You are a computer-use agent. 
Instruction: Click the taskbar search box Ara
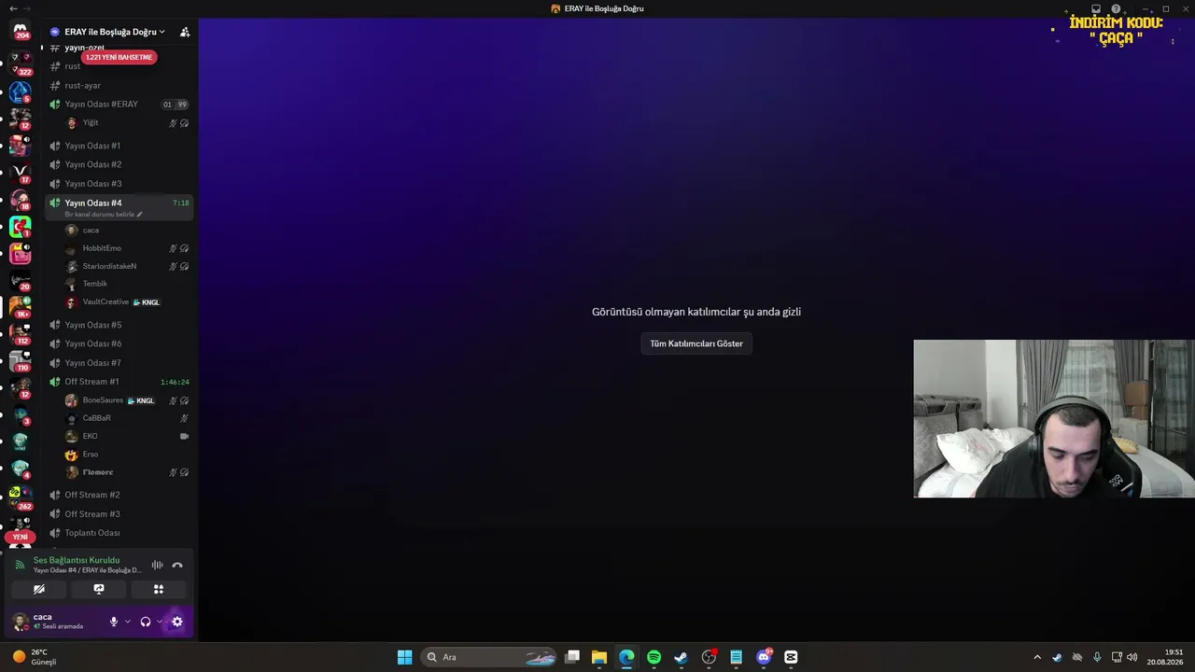(x=489, y=657)
